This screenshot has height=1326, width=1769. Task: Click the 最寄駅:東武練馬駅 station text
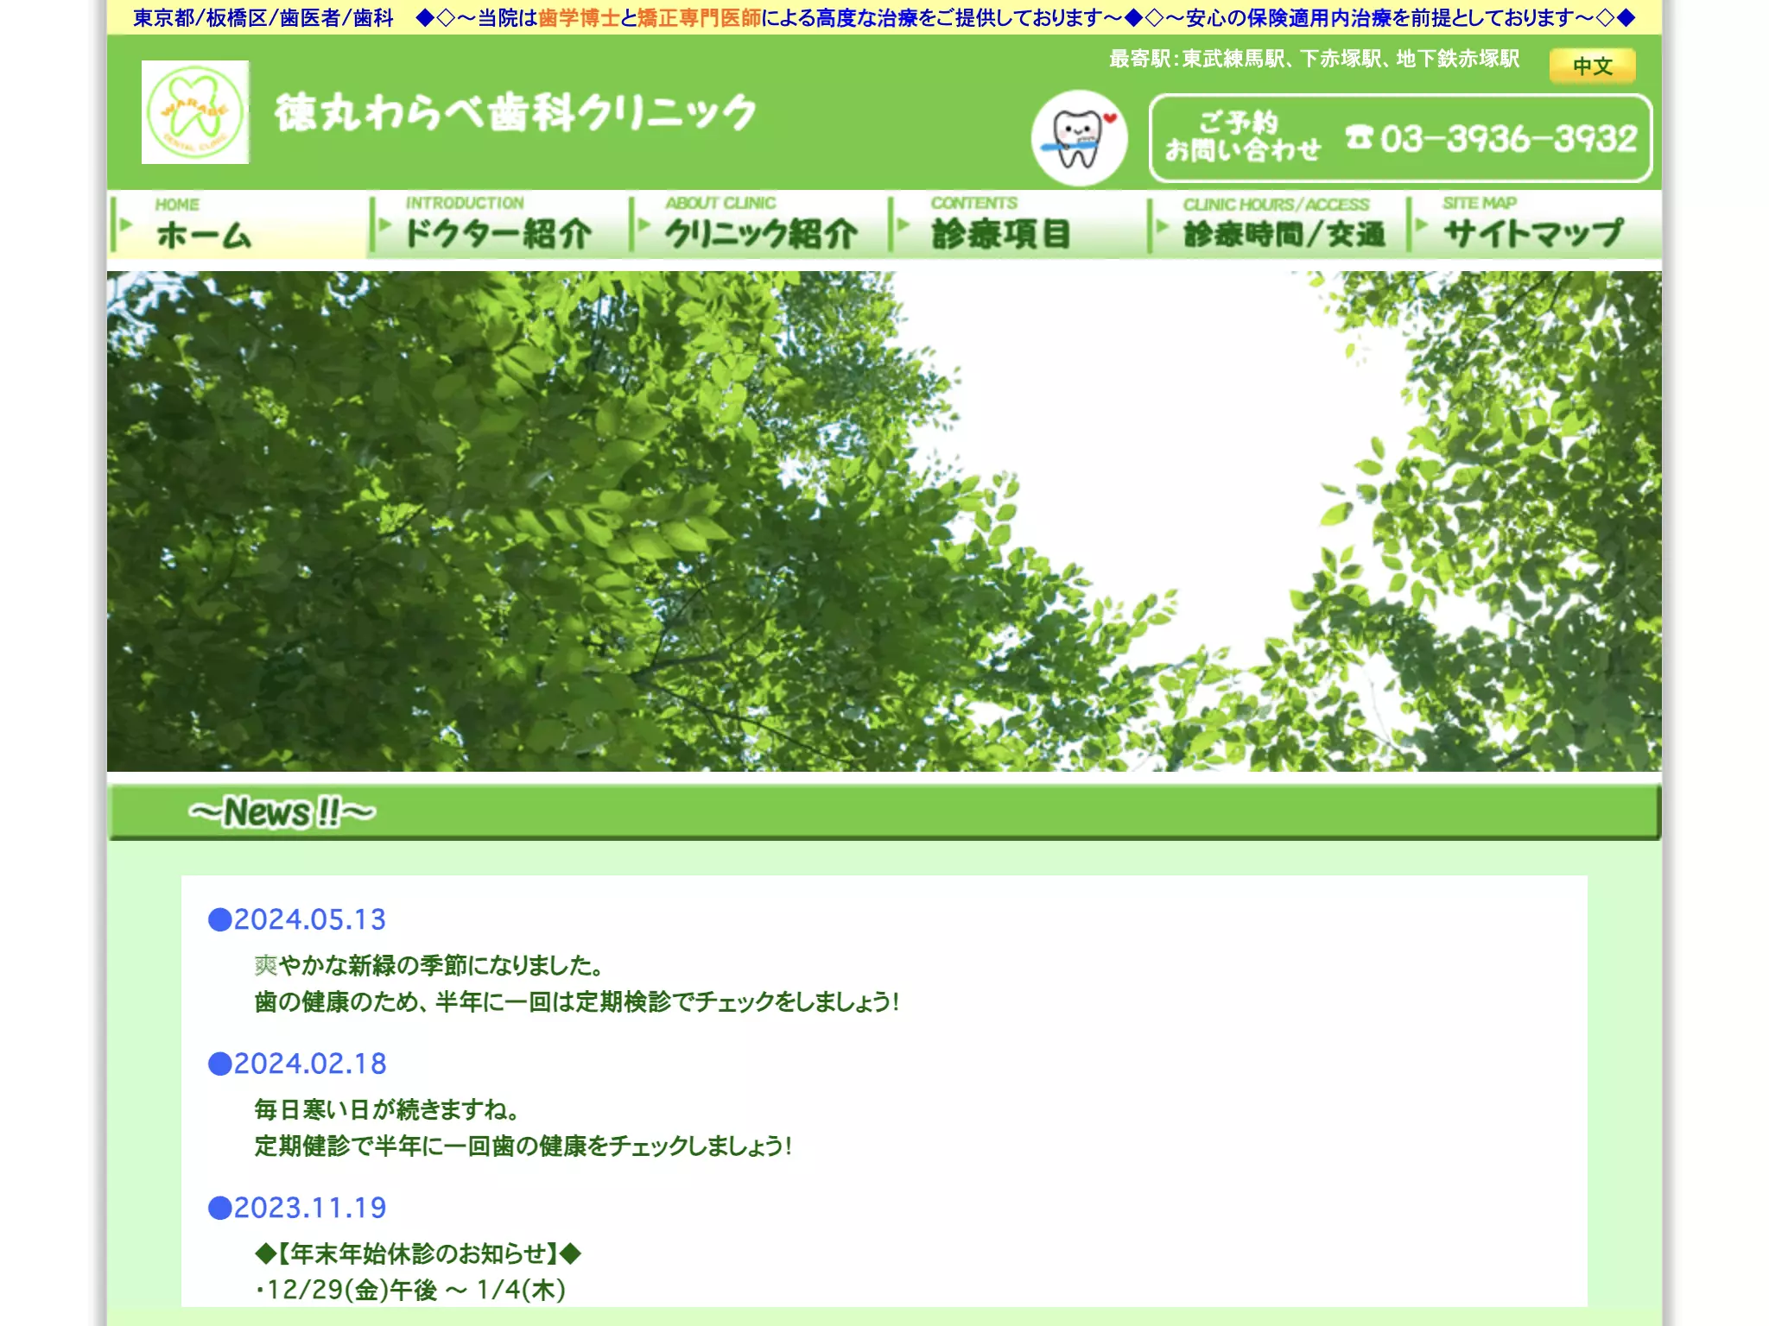click(1314, 59)
